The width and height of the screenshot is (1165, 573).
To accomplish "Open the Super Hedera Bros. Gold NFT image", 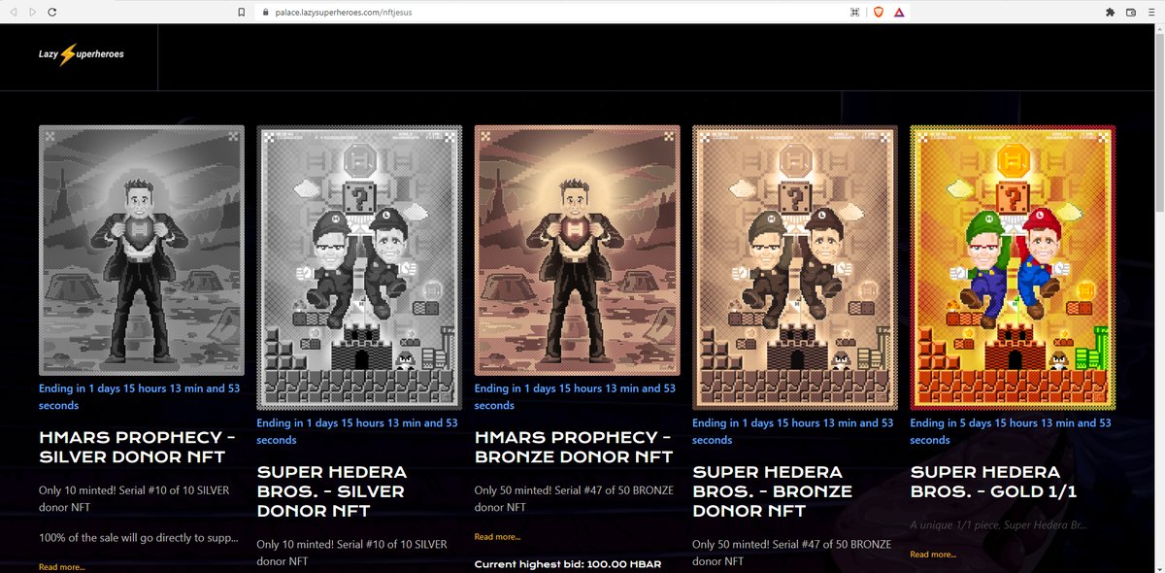I will (1013, 267).
